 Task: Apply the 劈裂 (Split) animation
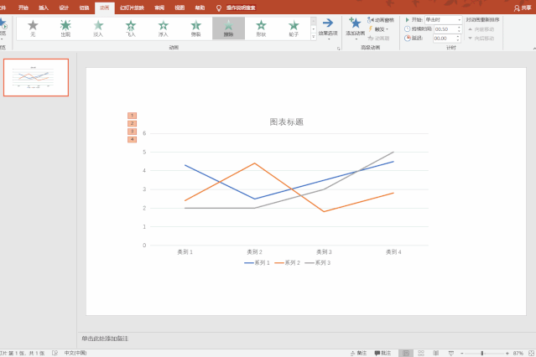coord(196,28)
